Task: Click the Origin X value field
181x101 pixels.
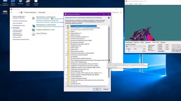Action: click(x=161, y=45)
